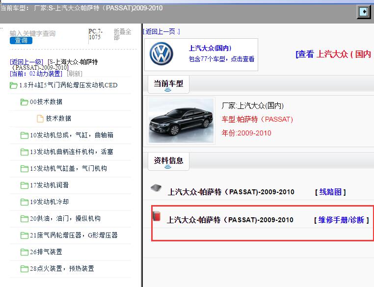Click 返回上一页 link in right panel
The width and height of the screenshot is (374, 287).
click(x=161, y=31)
